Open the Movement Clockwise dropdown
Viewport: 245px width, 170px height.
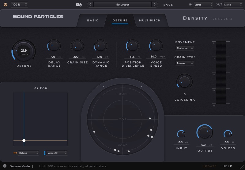185,48
